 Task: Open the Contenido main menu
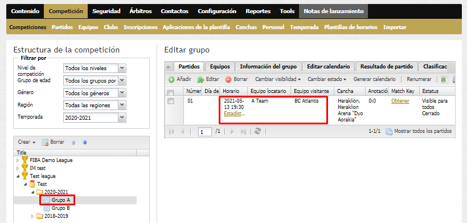(x=25, y=11)
